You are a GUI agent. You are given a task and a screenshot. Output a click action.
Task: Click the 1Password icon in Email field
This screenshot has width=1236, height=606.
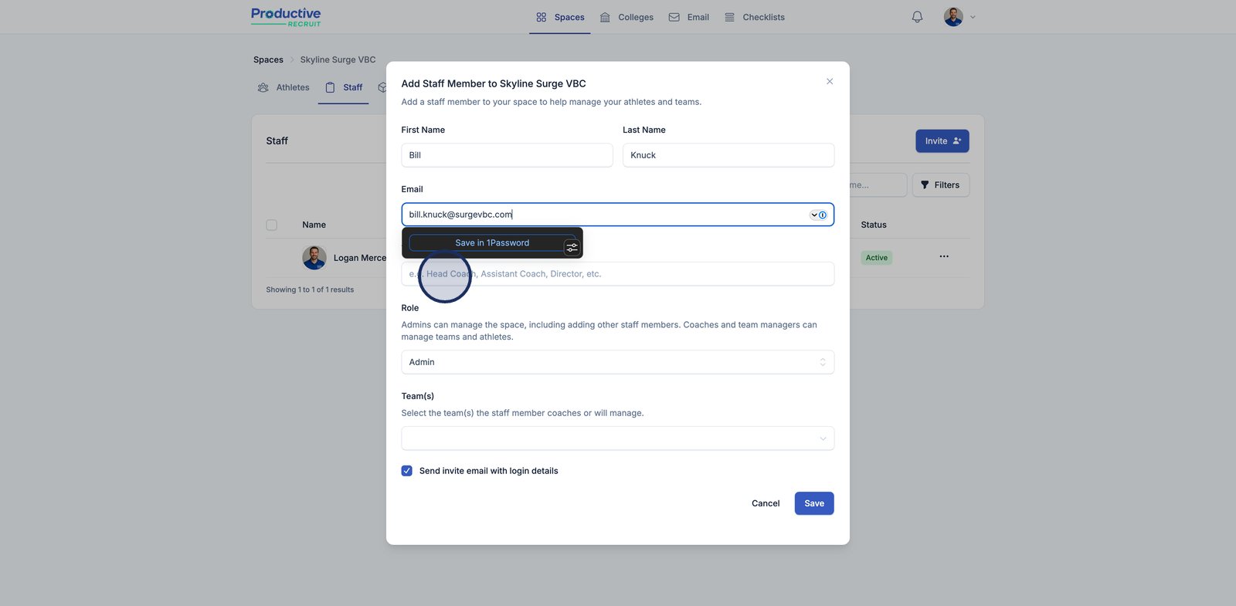tap(823, 215)
